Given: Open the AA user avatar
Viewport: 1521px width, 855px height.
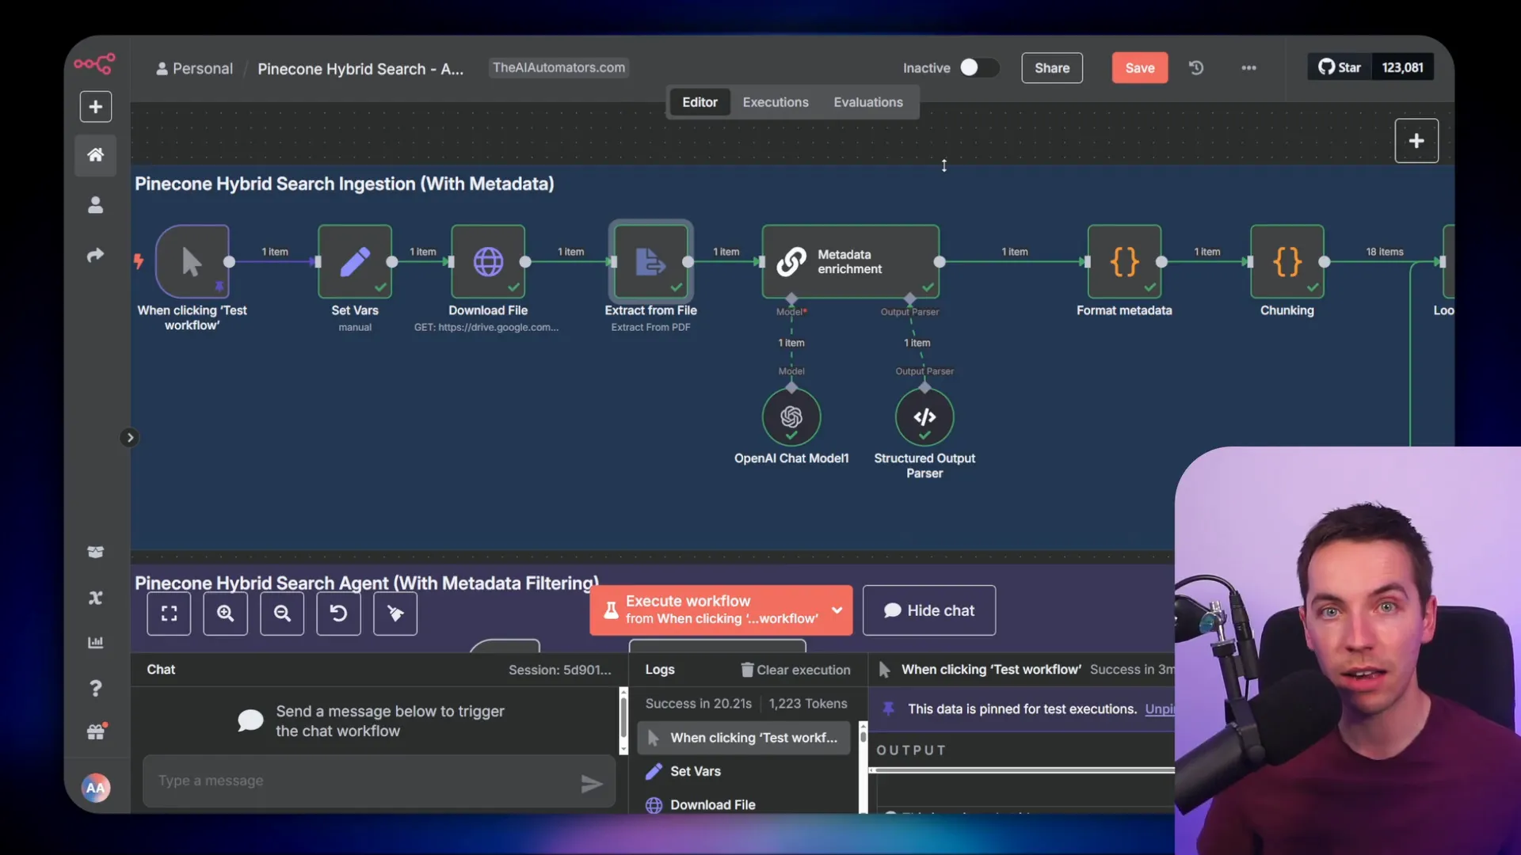Looking at the screenshot, I should coord(95,787).
